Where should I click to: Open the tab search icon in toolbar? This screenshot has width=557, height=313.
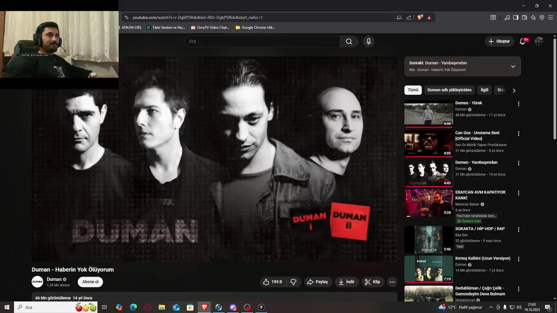point(493,17)
